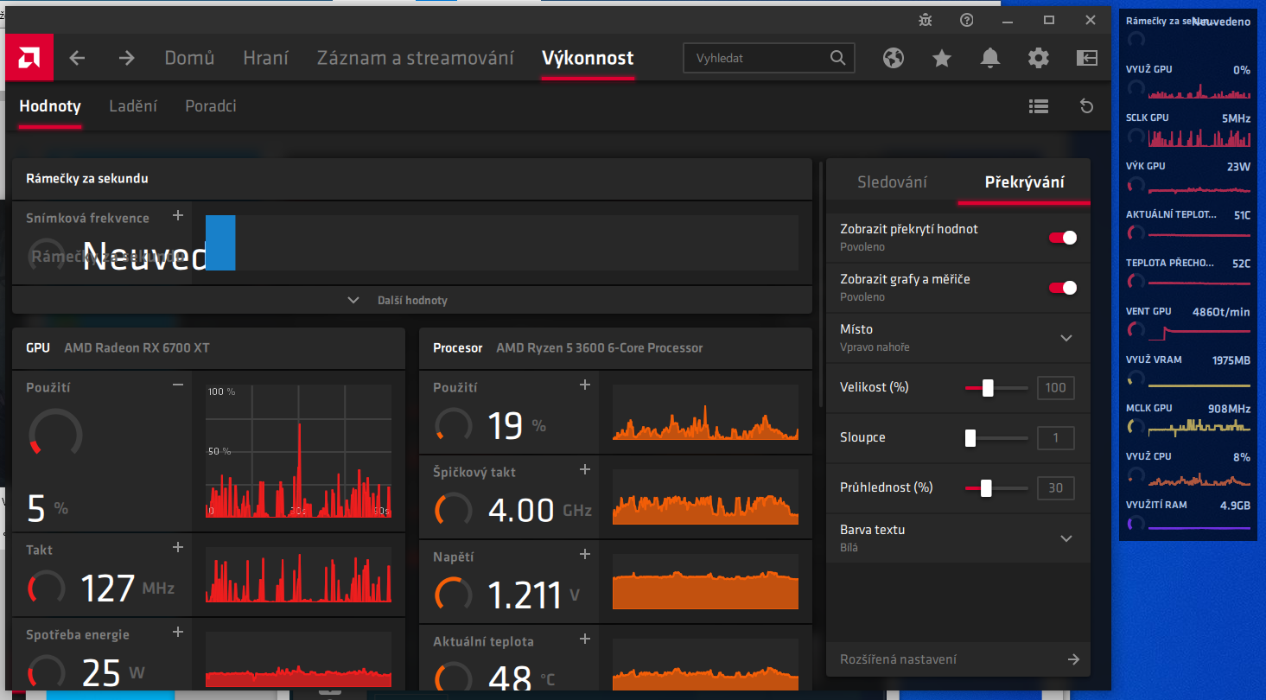Add Procesor Použití metric with plus
The height and width of the screenshot is (700, 1266).
pyautogui.click(x=585, y=385)
